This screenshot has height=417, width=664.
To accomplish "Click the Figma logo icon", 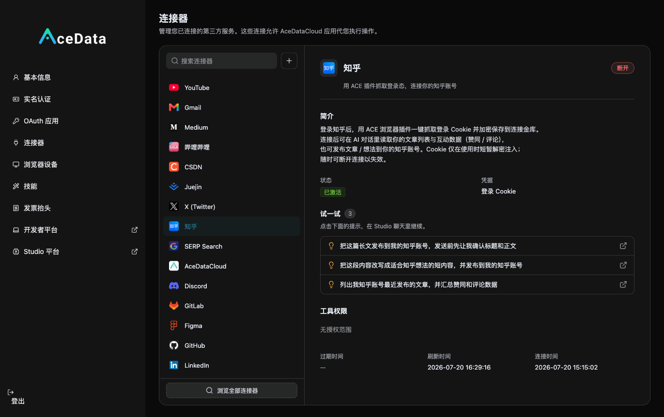I will pyautogui.click(x=174, y=326).
